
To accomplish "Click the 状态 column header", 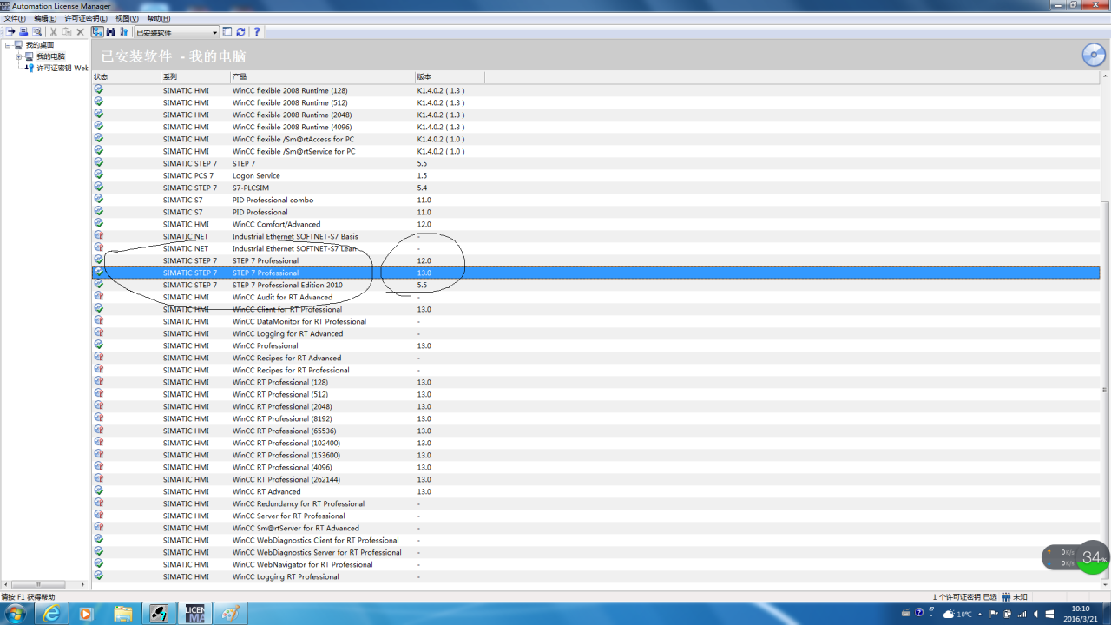I will click(x=126, y=77).
